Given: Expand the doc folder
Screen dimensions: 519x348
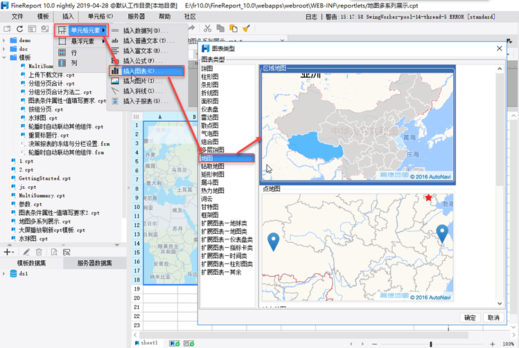Looking at the screenshot, I should tap(4, 49).
